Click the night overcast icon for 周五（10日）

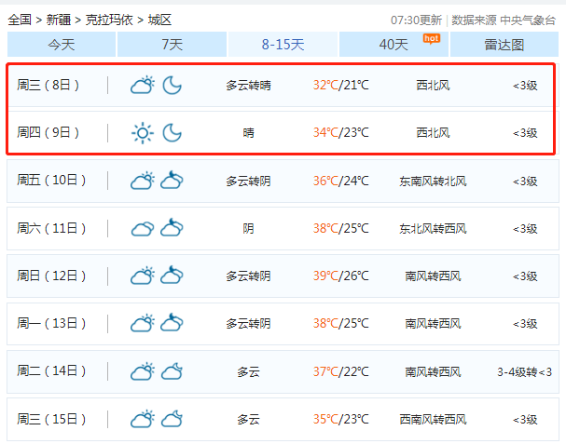tap(172, 180)
